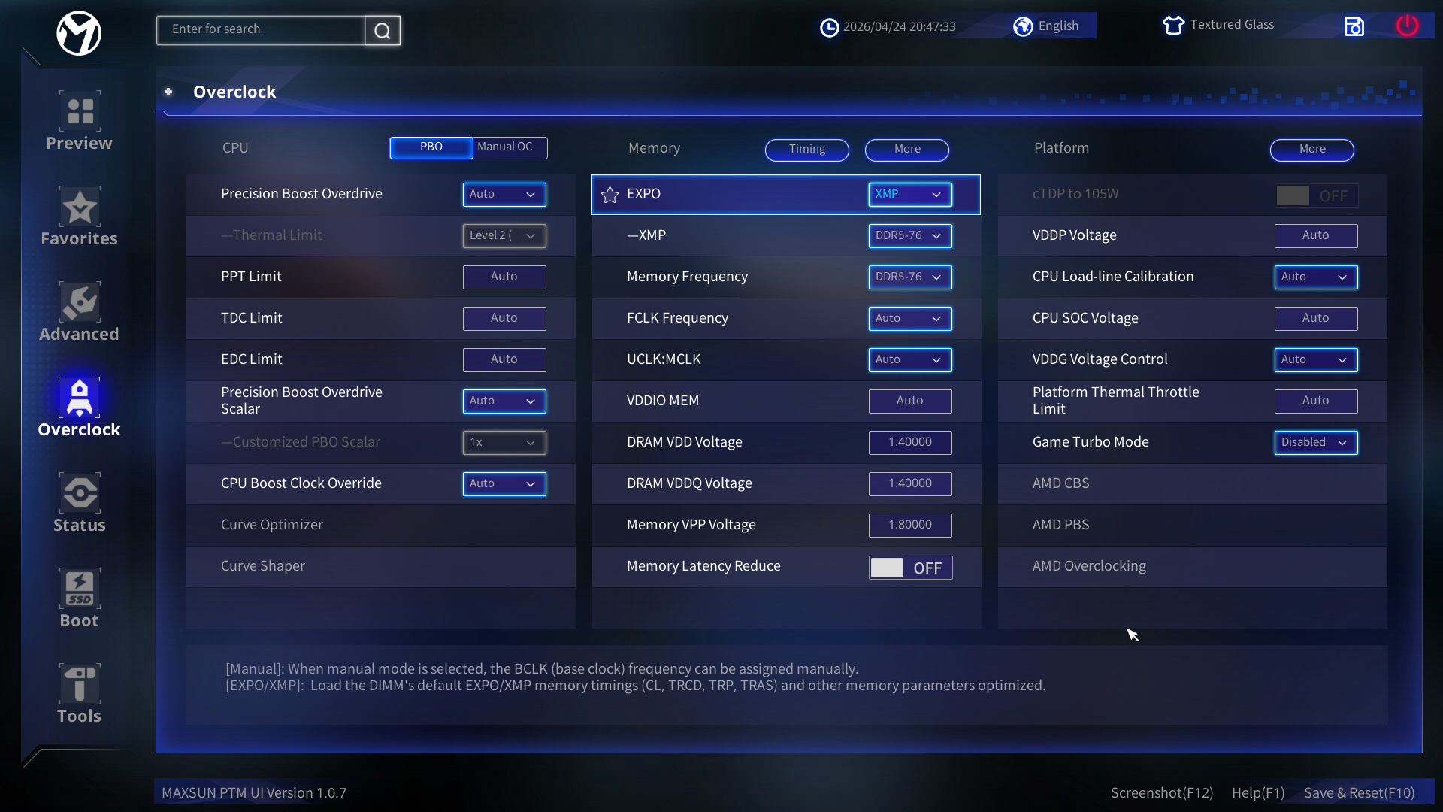Open Curve Shaper submenu
Viewport: 1443px width, 812px height.
[x=381, y=566]
